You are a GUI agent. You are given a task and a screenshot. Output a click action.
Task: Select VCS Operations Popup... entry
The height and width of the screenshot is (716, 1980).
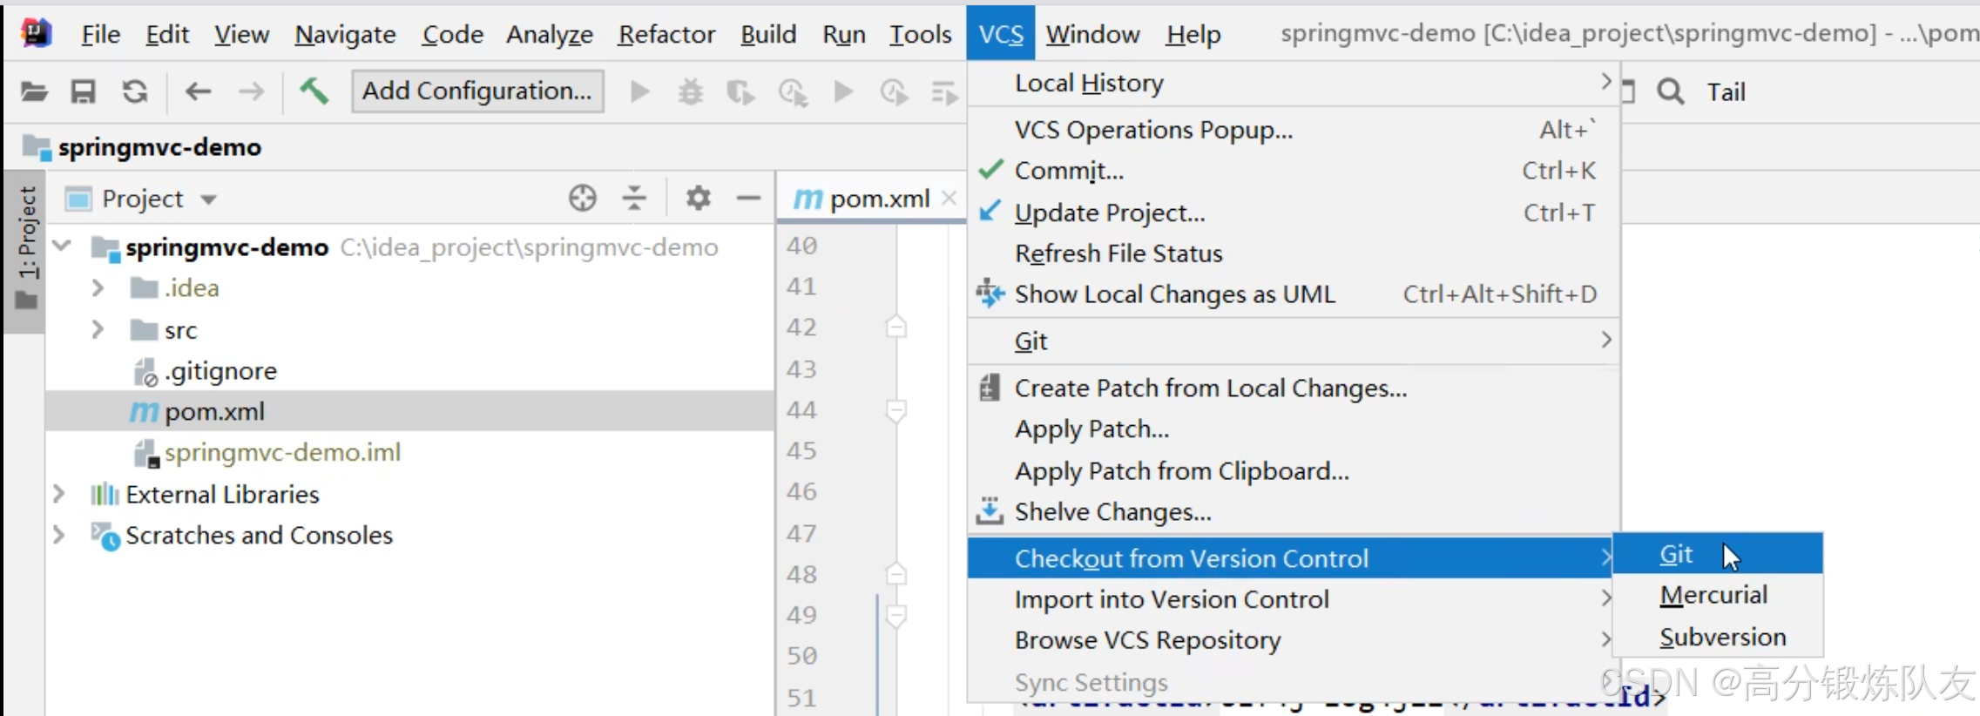click(x=1294, y=130)
